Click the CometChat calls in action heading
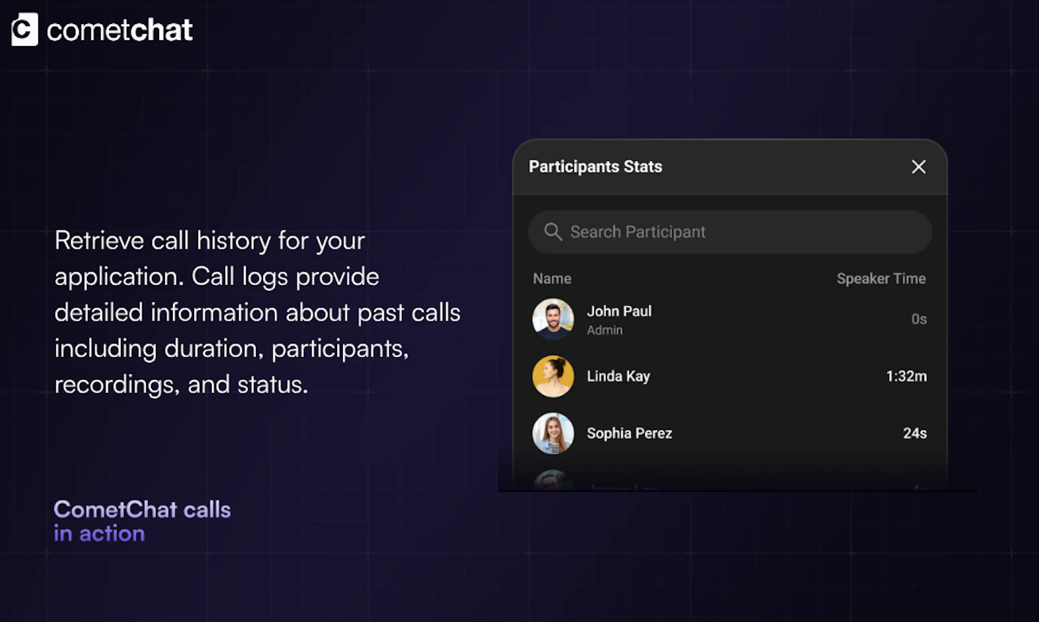The height and width of the screenshot is (622, 1039). 142,521
